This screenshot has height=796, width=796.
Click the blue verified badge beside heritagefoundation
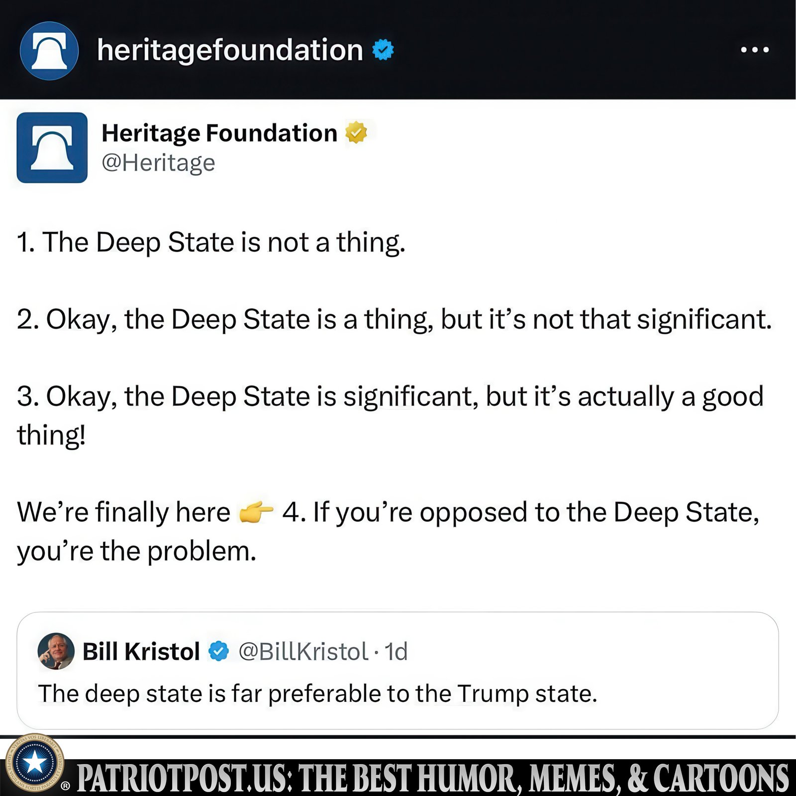(383, 50)
